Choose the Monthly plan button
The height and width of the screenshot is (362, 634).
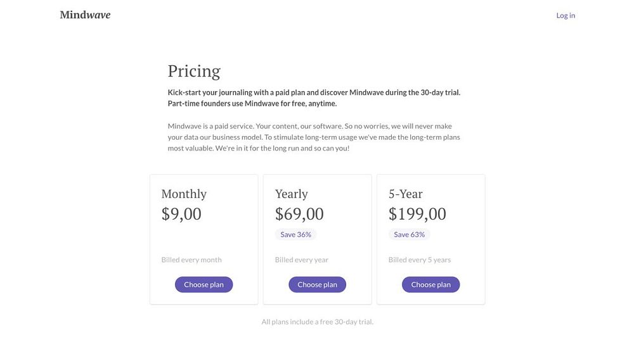204,285
